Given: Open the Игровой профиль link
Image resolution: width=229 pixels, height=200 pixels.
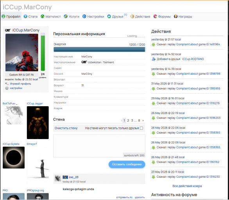Looking at the screenshot, I should click(20, 84).
